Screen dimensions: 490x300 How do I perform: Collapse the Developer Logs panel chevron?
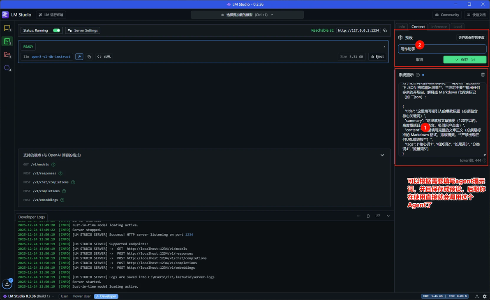(x=388, y=216)
